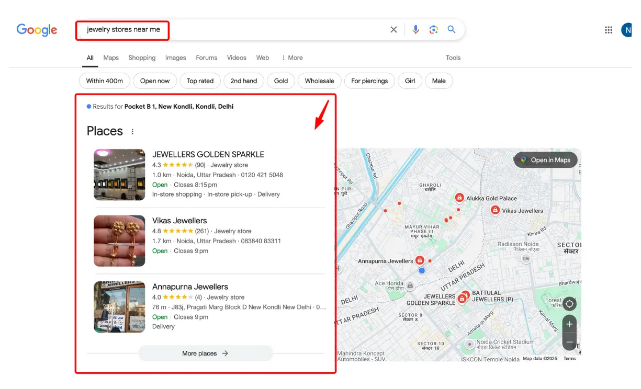Open the Places three-dot menu
This screenshot has height=389, width=641.
132,131
